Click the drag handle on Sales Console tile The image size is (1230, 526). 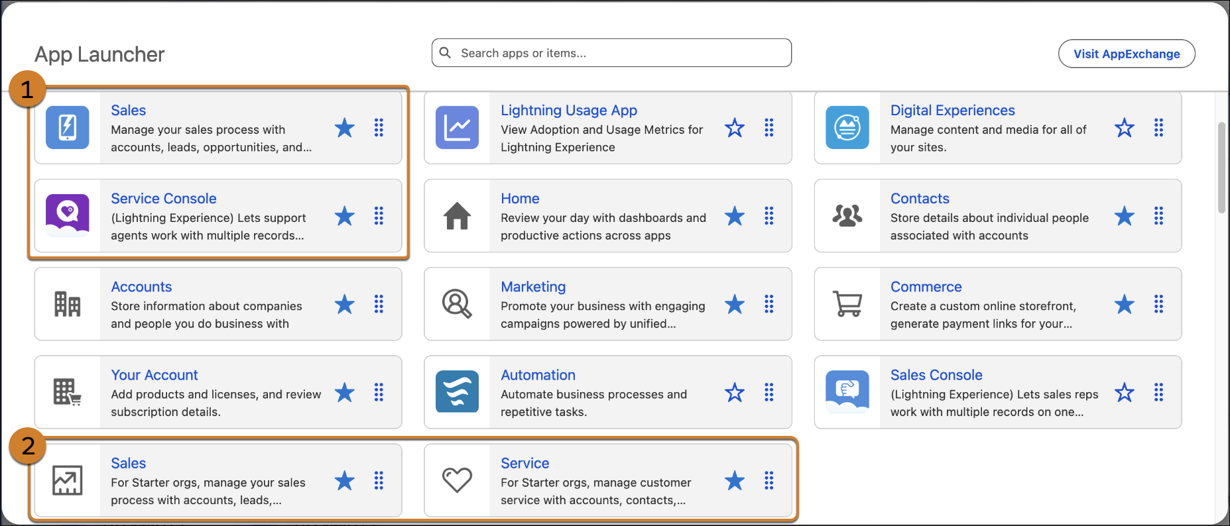(1158, 392)
